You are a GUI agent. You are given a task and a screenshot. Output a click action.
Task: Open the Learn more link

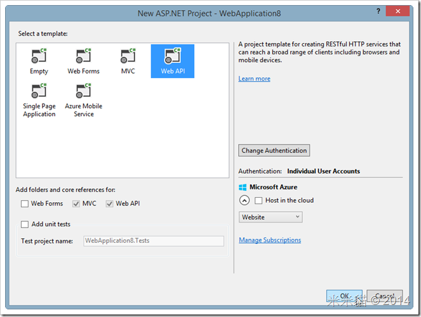(254, 79)
